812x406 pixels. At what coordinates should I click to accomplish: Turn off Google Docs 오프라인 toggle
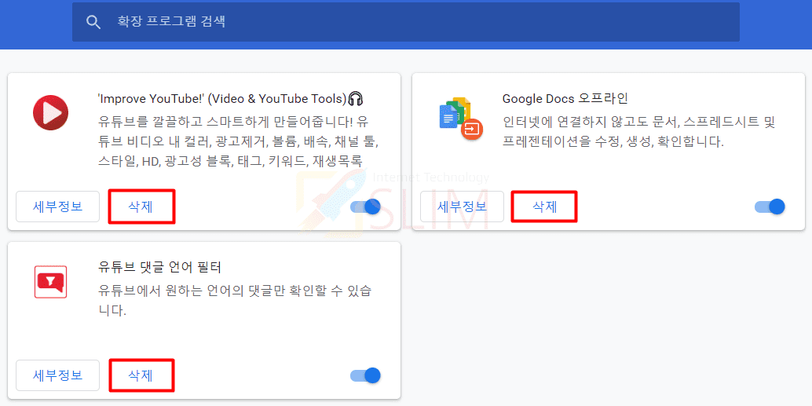click(x=770, y=207)
